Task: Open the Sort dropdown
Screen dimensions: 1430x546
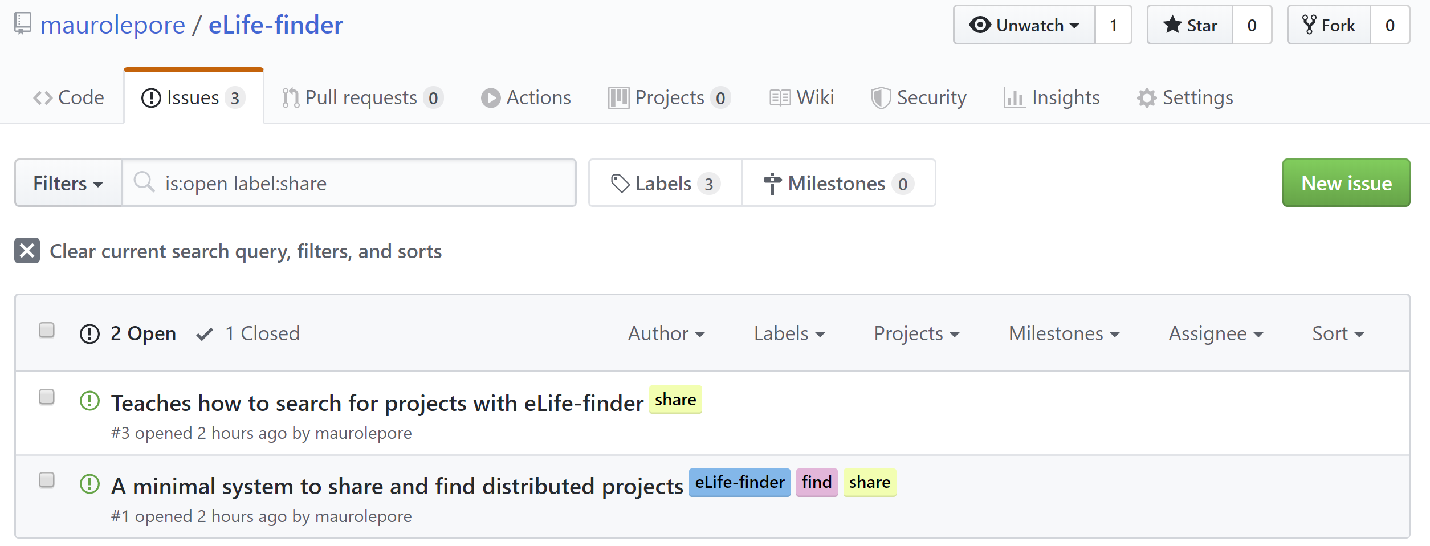Action: pyautogui.click(x=1338, y=333)
